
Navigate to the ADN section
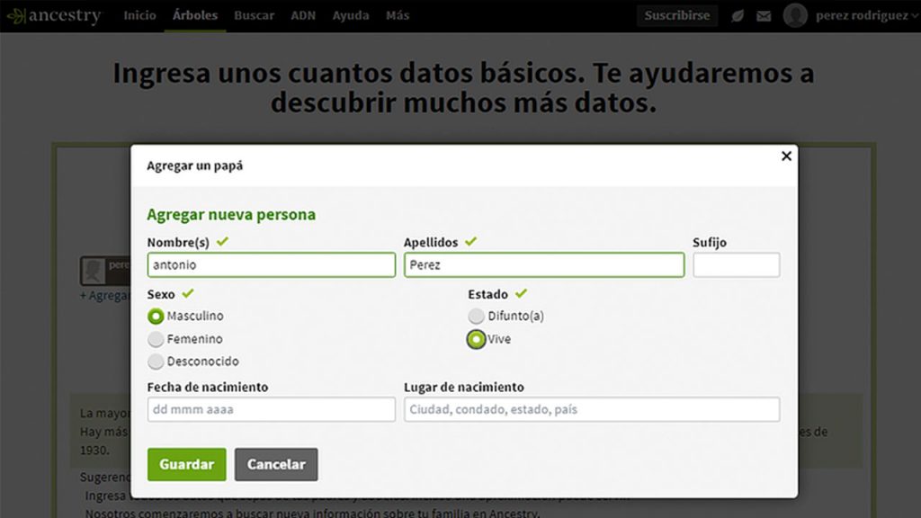(303, 15)
